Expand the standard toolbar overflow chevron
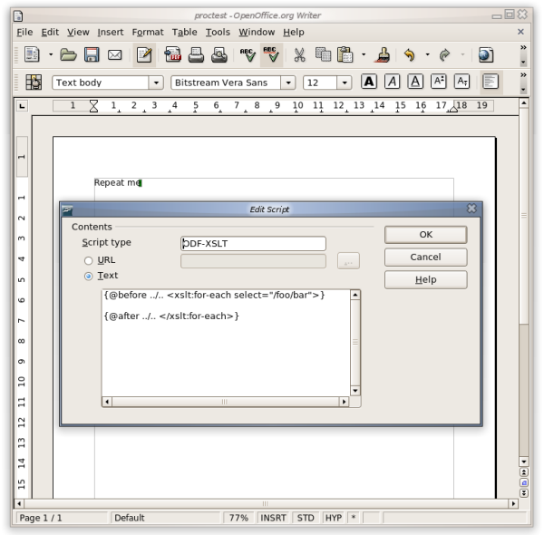The height and width of the screenshot is (535, 544). [523, 47]
